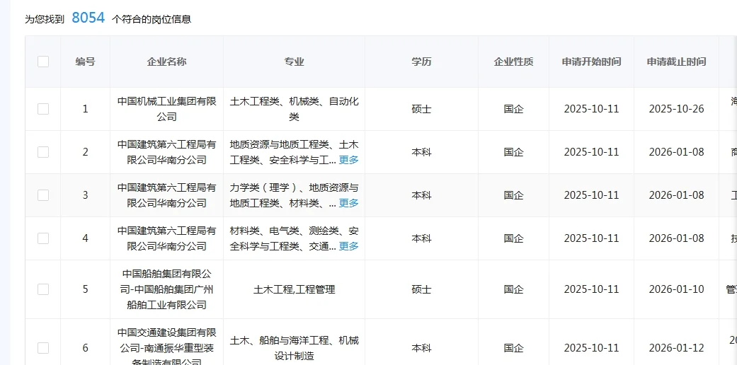Image resolution: width=737 pixels, height=365 pixels.
Task: Select the checkbox for row 4
Action: [43, 238]
